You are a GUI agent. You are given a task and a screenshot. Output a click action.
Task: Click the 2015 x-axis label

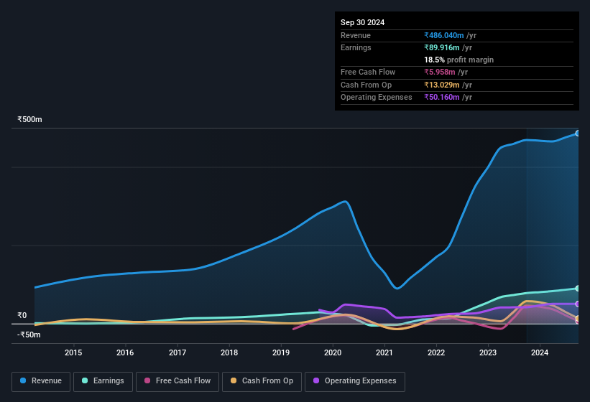(73, 352)
